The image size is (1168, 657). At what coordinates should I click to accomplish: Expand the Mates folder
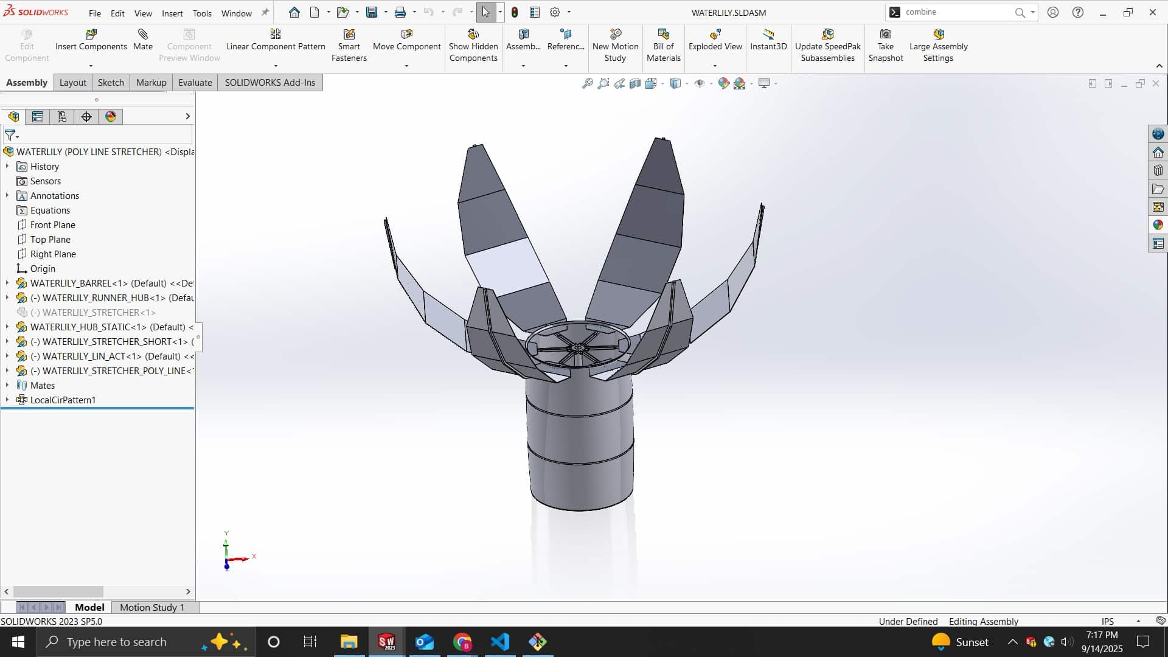click(x=7, y=385)
